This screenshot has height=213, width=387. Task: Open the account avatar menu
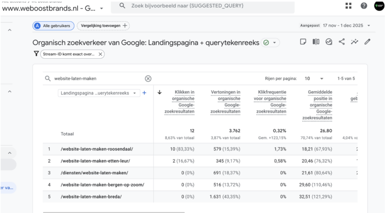pos(379,6)
